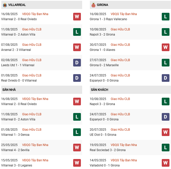This screenshot has width=171, height=169.
Task: Click L badge for Girona 1-3 Rayo Vallecano
Action: (165, 17)
